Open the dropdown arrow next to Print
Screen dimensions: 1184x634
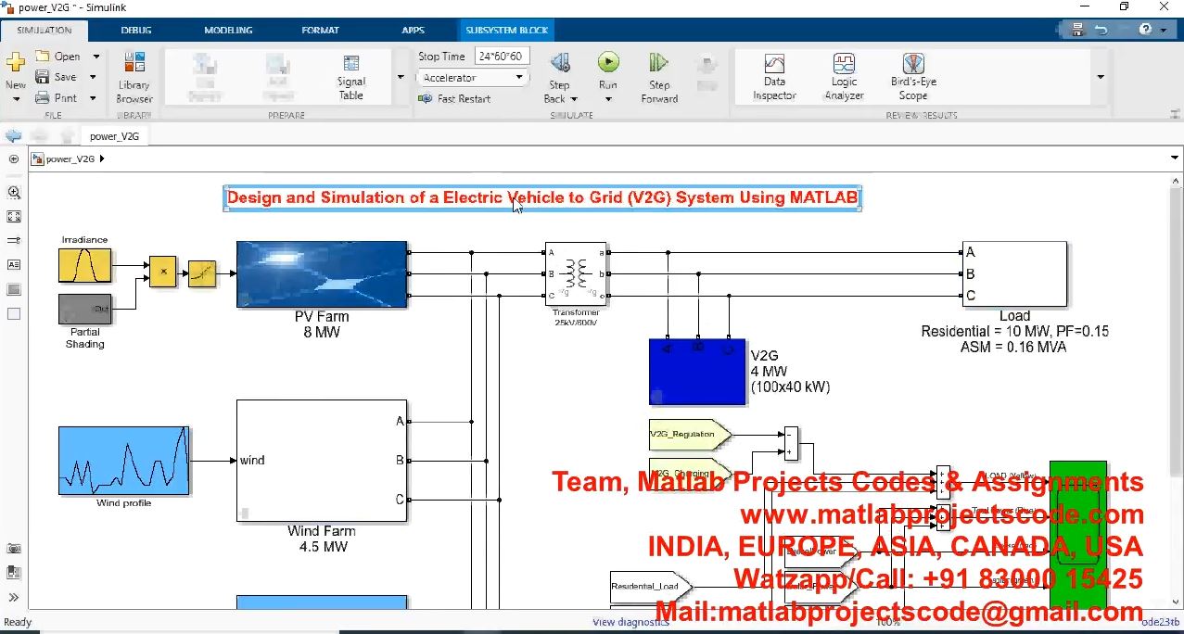pos(93,98)
